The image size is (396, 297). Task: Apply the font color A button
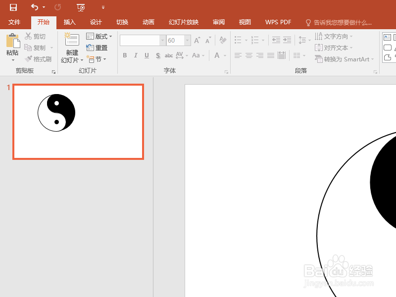217,55
